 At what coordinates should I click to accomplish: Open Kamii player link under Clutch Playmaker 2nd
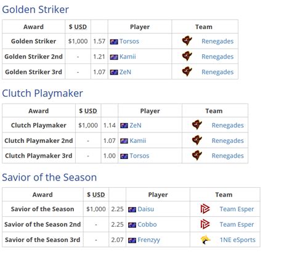[x=137, y=140]
